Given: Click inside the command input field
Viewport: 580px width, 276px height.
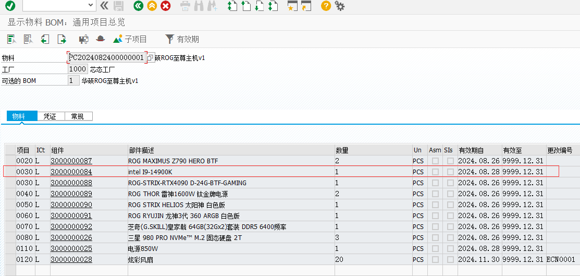Looking at the screenshot, I should point(55,5).
